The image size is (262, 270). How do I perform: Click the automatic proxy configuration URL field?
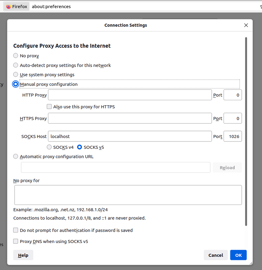[x=115, y=167]
